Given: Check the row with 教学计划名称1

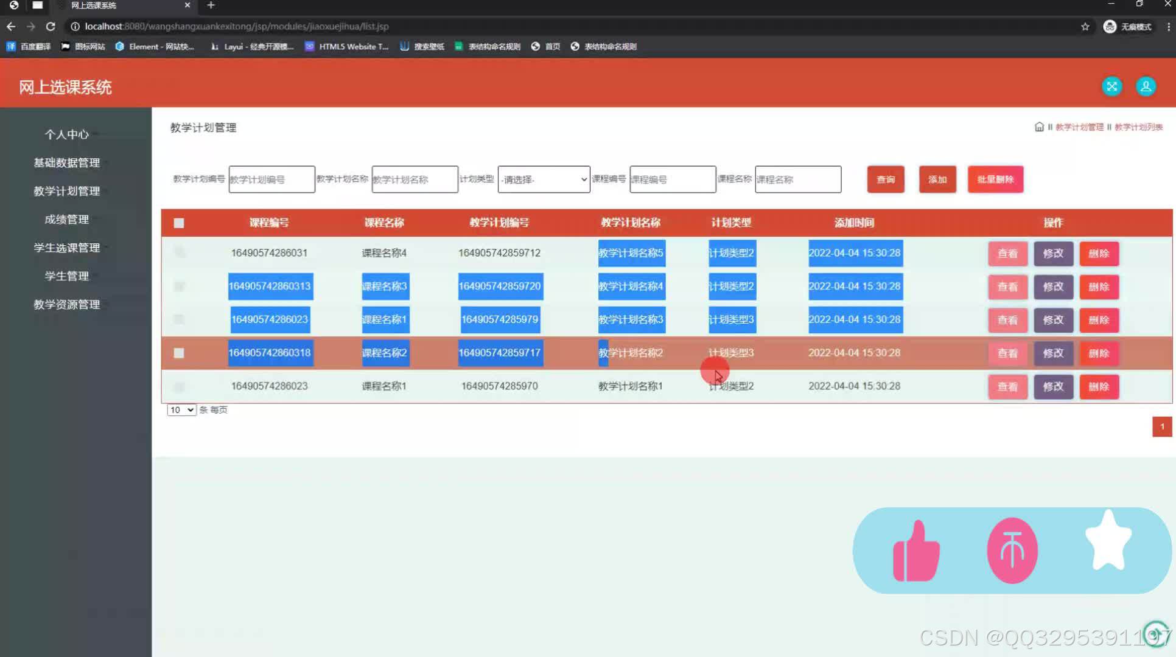Looking at the screenshot, I should pyautogui.click(x=179, y=386).
